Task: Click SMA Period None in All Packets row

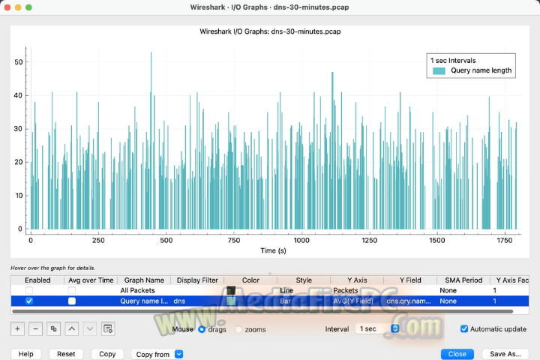Action: [x=448, y=290]
